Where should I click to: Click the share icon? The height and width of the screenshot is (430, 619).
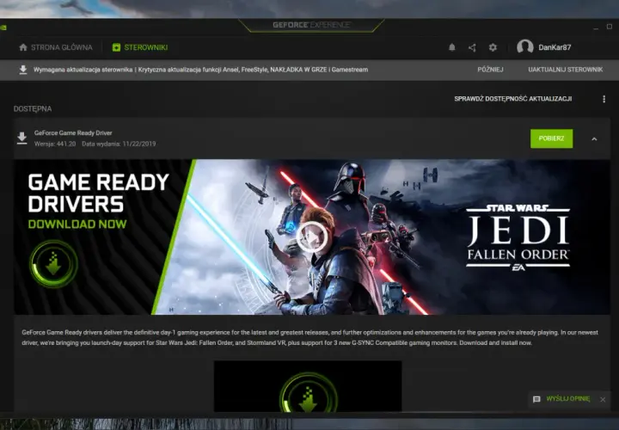[472, 48]
